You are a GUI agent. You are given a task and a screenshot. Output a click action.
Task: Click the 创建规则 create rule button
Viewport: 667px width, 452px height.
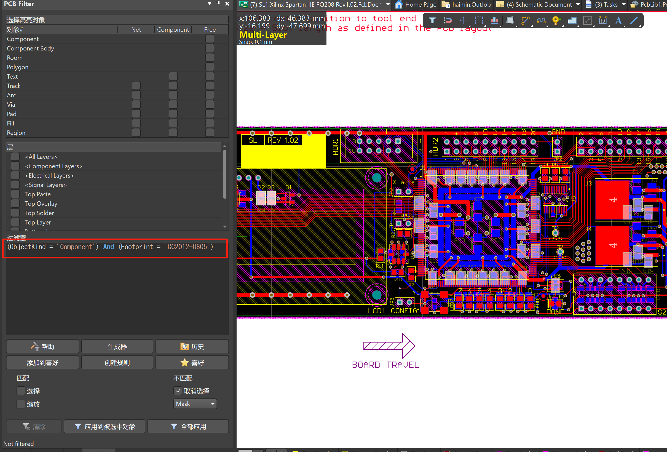pyautogui.click(x=117, y=362)
